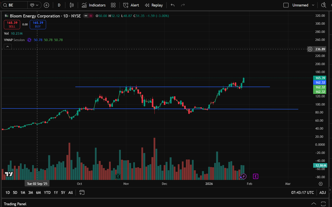Open quick search lightning magnifier icon
Screen dimensions: 332x207
tap(323, 5)
